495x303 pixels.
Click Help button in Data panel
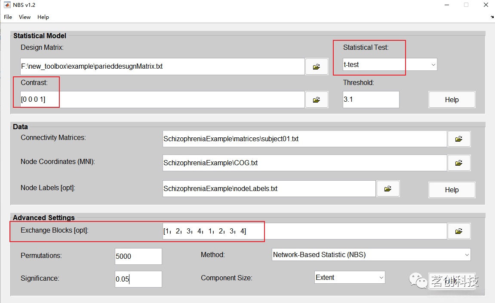[x=452, y=190]
